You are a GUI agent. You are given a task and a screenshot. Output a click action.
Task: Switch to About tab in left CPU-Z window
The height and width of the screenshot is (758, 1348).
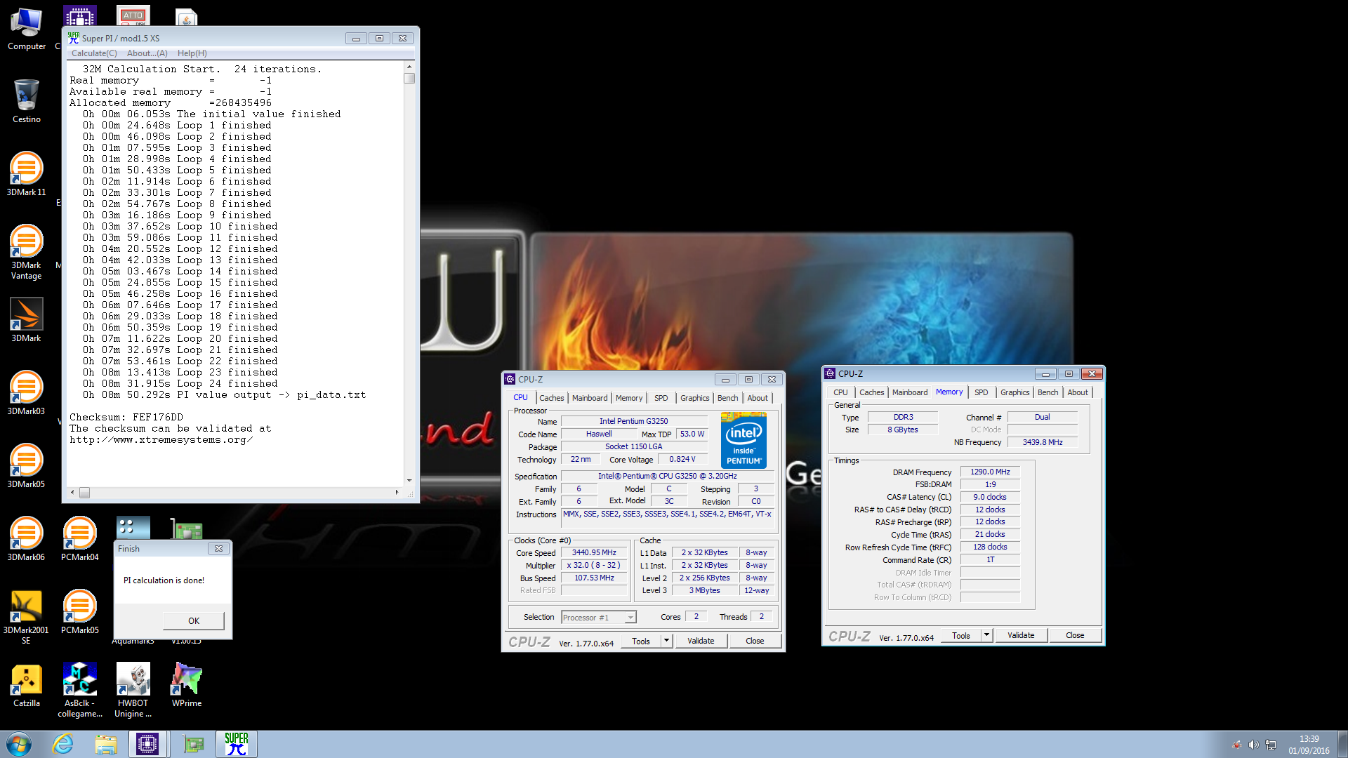pos(758,398)
